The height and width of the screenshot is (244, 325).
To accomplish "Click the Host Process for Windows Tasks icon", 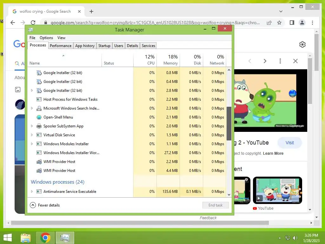I will (x=39, y=99).
